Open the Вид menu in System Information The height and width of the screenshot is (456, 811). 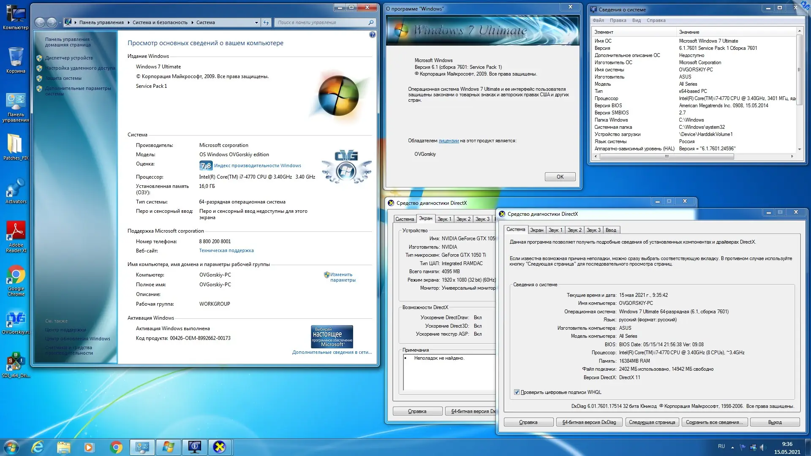coord(636,20)
